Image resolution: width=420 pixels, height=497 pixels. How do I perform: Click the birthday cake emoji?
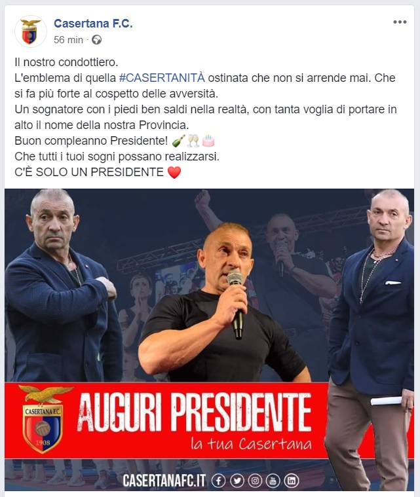208,141
